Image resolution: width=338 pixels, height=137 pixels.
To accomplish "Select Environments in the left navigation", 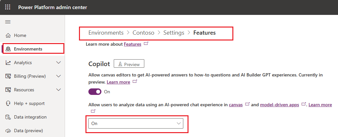I will [x=28, y=49].
